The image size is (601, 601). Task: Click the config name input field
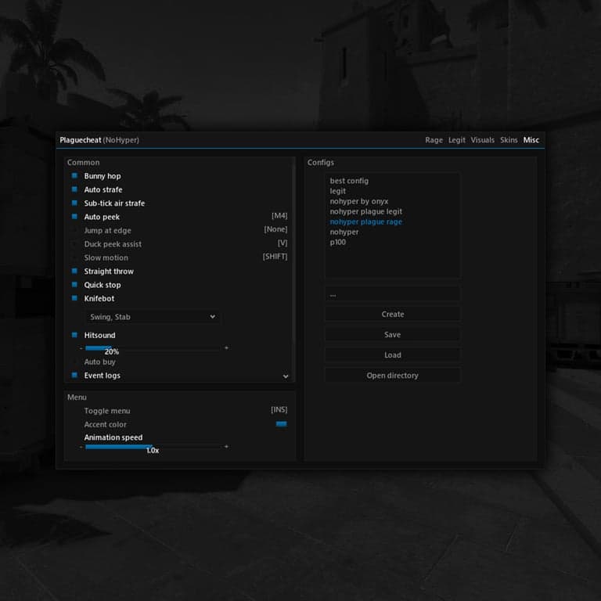point(393,295)
